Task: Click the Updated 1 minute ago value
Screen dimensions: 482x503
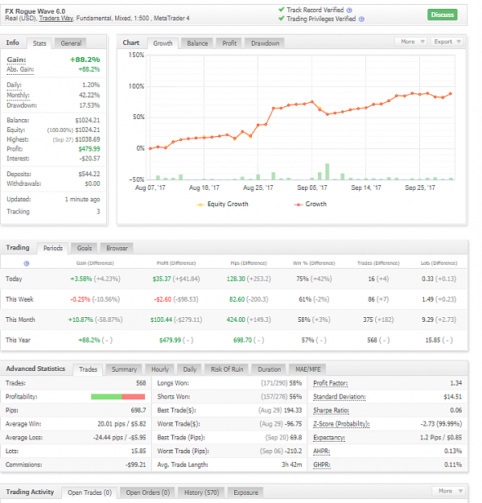Action: pos(82,200)
